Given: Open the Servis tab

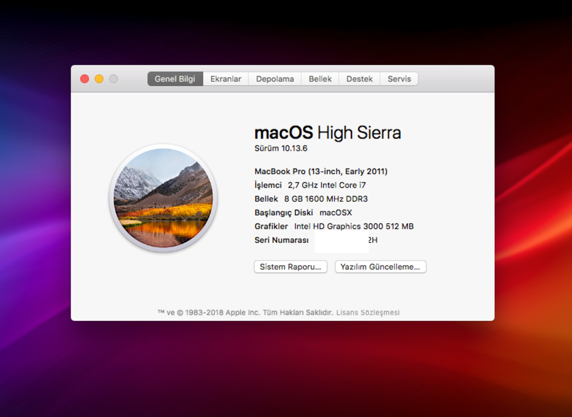Looking at the screenshot, I should coord(399,79).
